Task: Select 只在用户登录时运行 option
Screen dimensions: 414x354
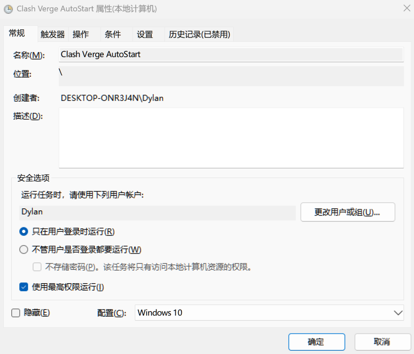Action: (23, 231)
